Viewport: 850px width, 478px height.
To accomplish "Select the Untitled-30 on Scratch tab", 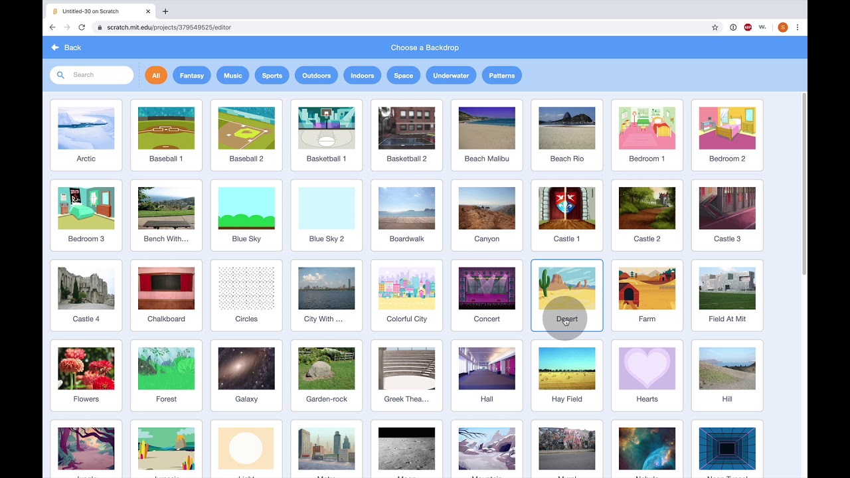I will [x=101, y=11].
